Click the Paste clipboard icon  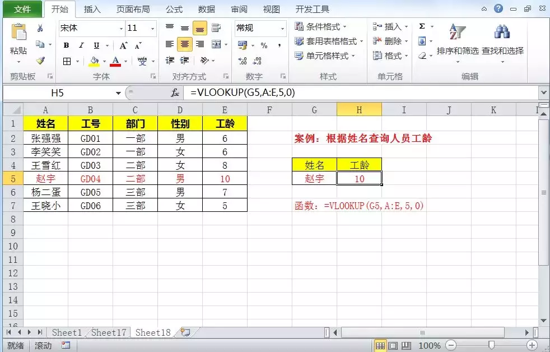pos(19,32)
